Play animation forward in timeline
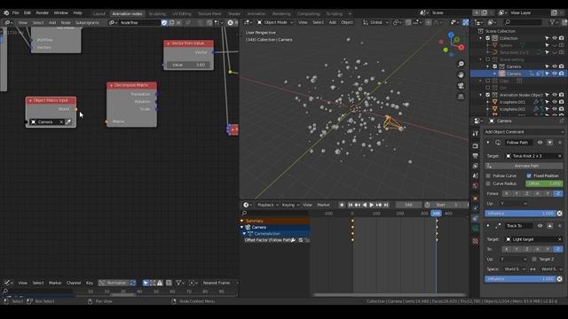The height and width of the screenshot is (319, 568). pyautogui.click(x=371, y=205)
